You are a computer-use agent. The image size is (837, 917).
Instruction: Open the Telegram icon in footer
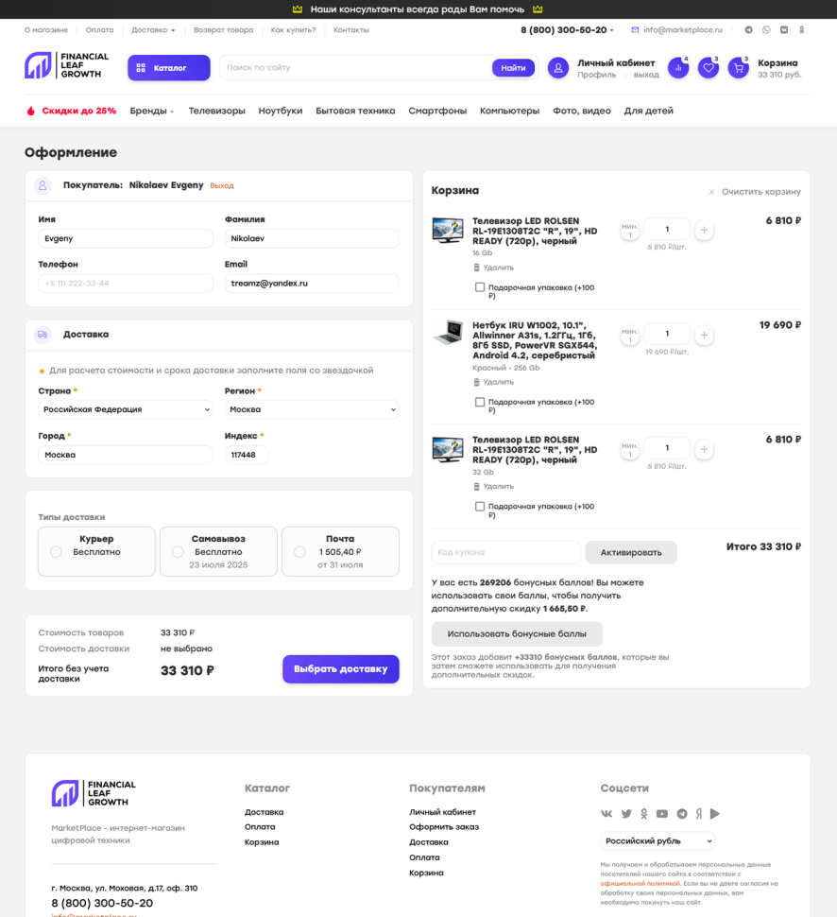[681, 814]
